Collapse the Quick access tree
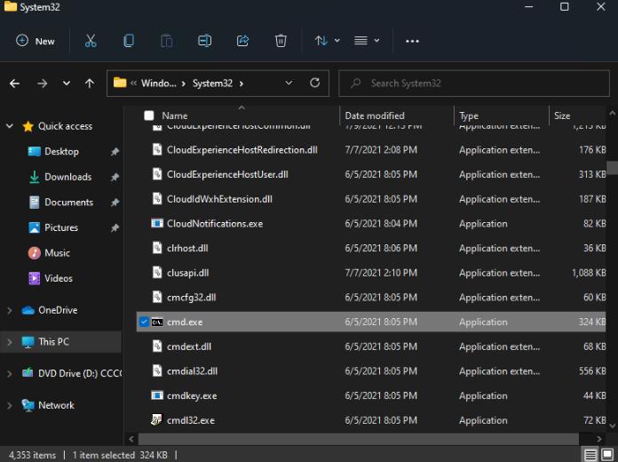The image size is (618, 462). [10, 126]
